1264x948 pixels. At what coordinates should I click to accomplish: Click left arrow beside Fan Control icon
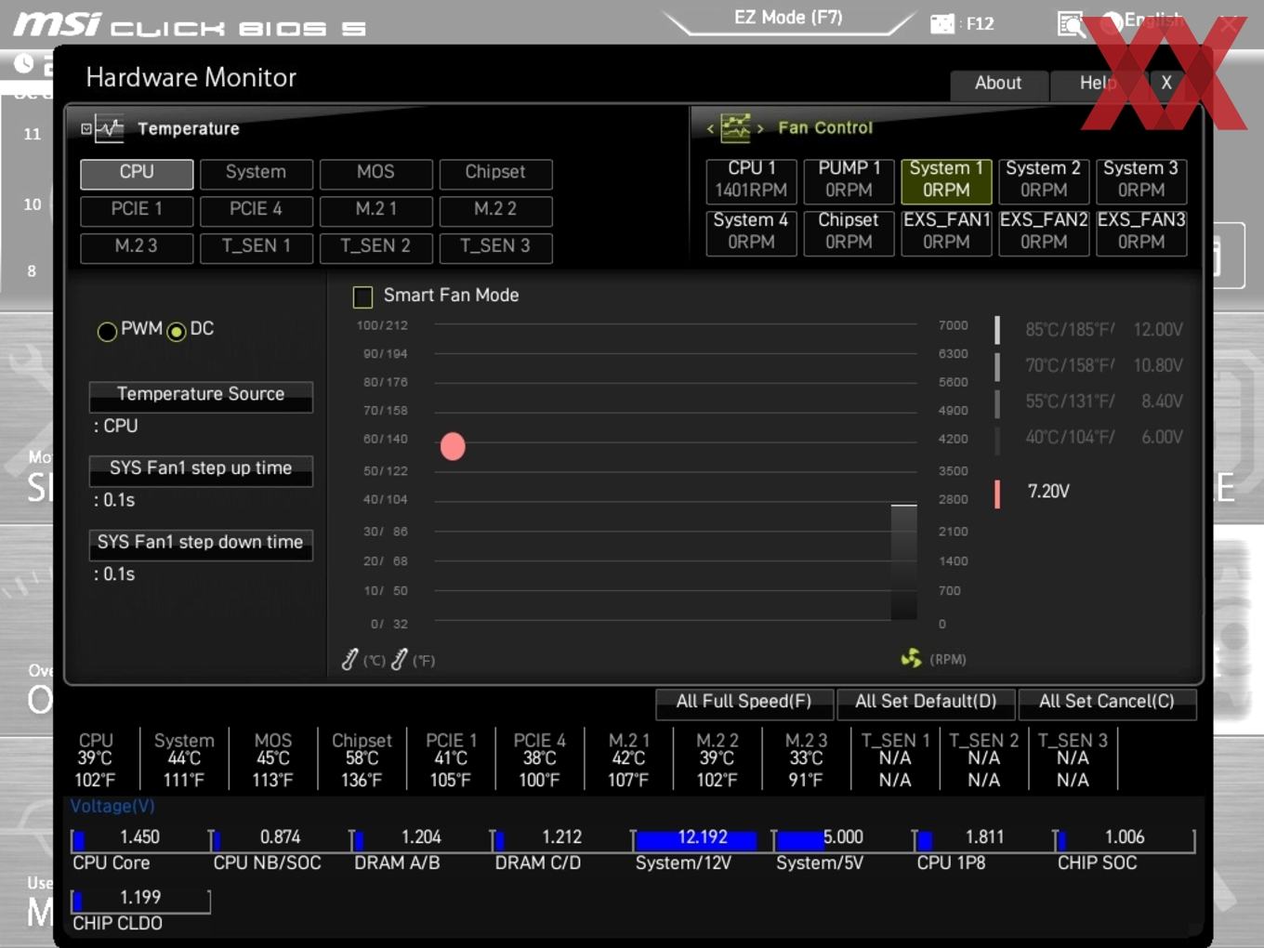pos(710,128)
